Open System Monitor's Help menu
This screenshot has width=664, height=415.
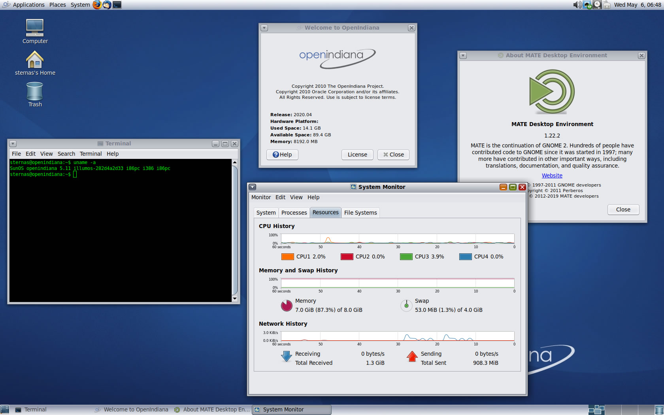313,197
